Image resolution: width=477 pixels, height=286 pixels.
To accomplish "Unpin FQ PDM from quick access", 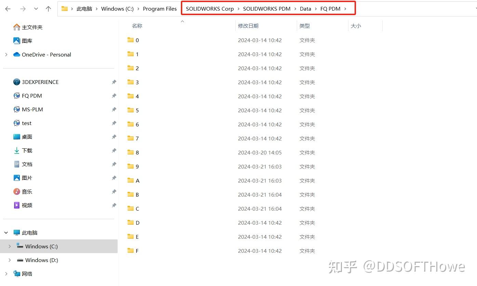I will [114, 96].
